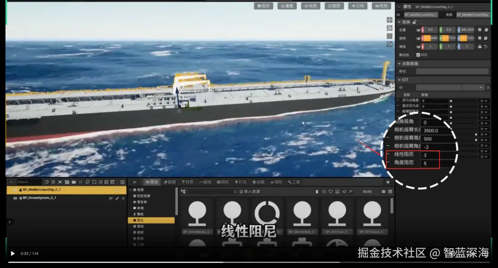Open the 地形 tab
The height and width of the screenshot is (268, 498).
(x=276, y=182)
